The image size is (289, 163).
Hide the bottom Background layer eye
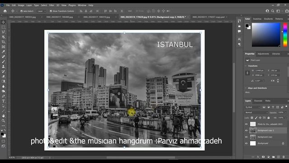pyautogui.click(x=246, y=143)
